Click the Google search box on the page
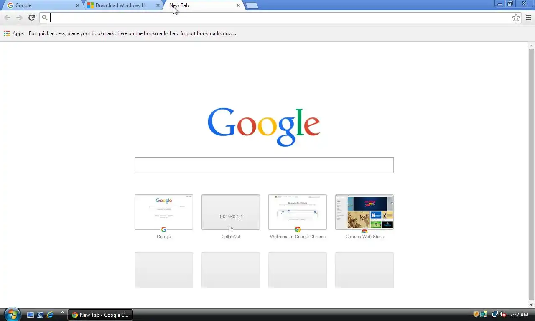535x321 pixels. click(x=264, y=165)
